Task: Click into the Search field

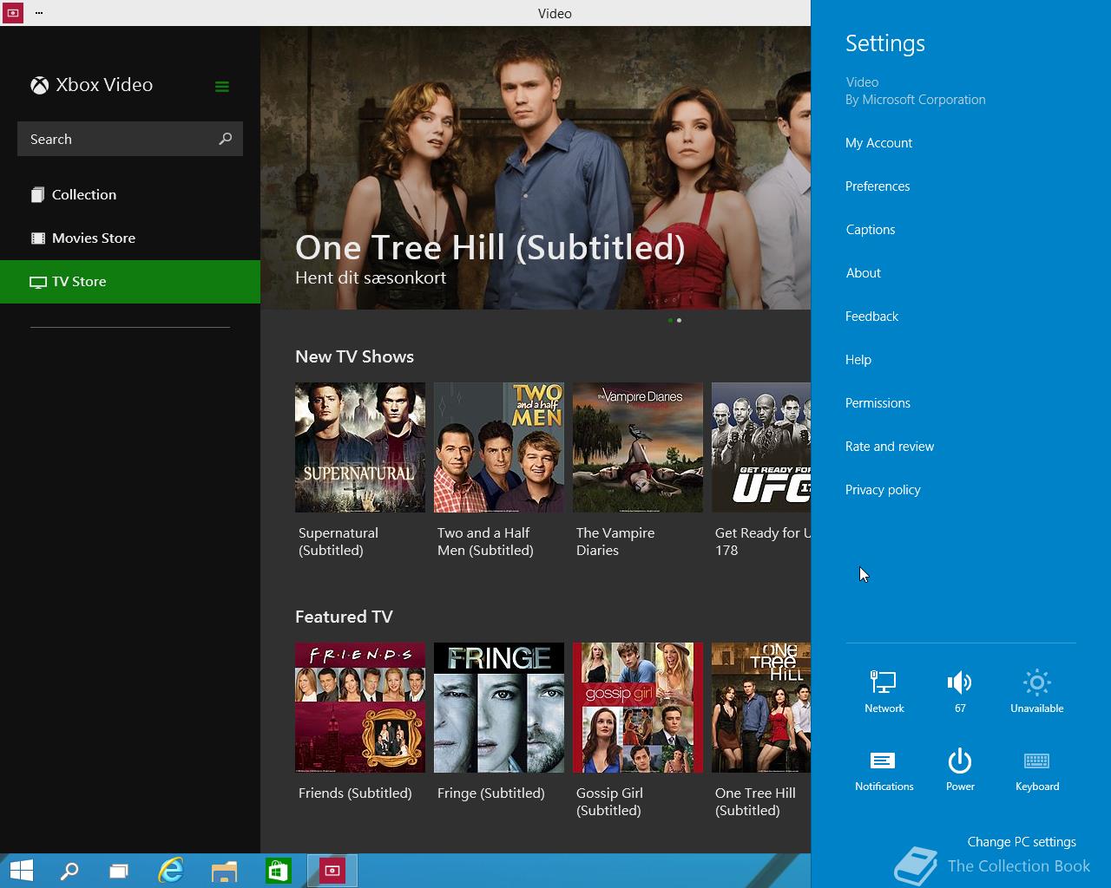Action: click(x=130, y=139)
